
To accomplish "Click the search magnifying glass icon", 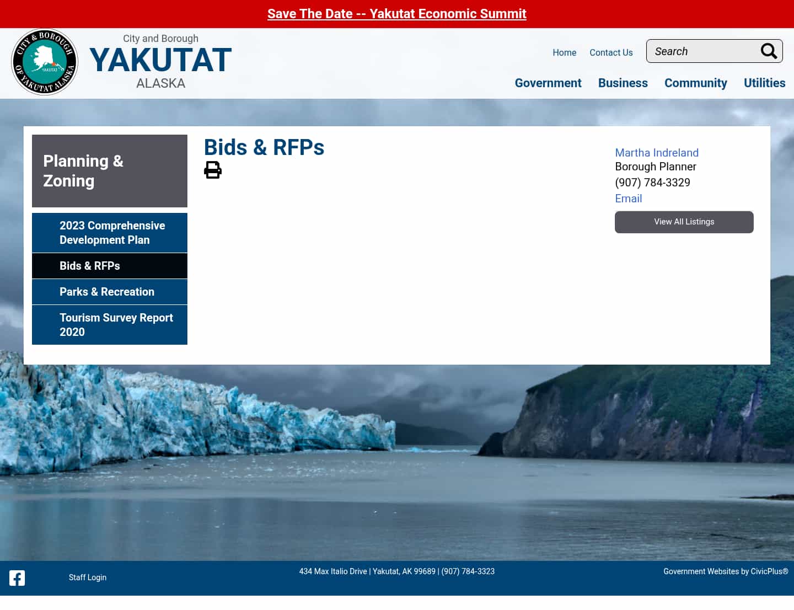I will tap(769, 51).
